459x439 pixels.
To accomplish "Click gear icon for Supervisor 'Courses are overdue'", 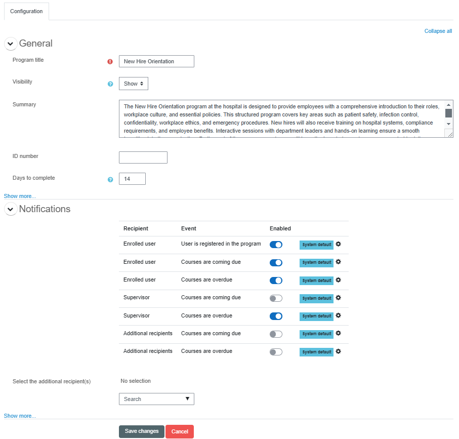I will pos(339,315).
